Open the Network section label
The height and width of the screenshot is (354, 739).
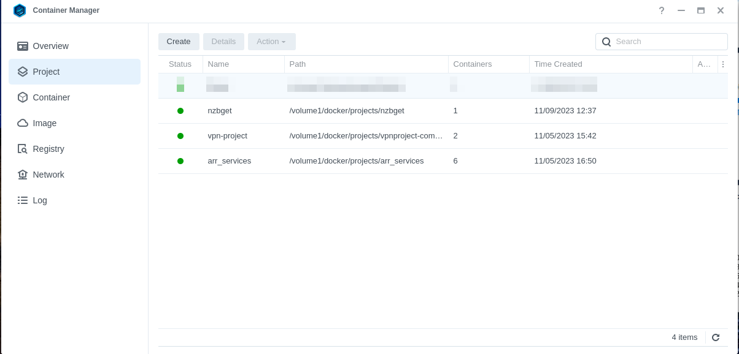[48, 175]
